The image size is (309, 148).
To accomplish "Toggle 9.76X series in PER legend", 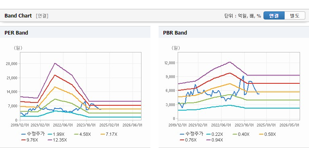I will click(30, 140).
